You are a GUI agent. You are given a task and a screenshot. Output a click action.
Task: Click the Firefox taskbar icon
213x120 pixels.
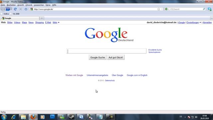point(33,117)
